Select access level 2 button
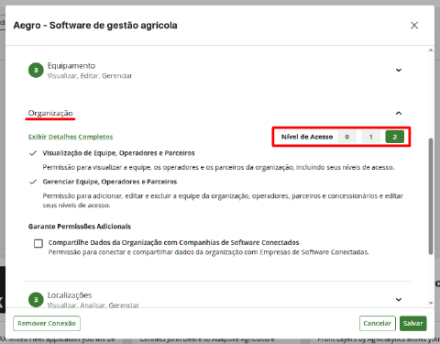The height and width of the screenshot is (344, 440). [394, 137]
